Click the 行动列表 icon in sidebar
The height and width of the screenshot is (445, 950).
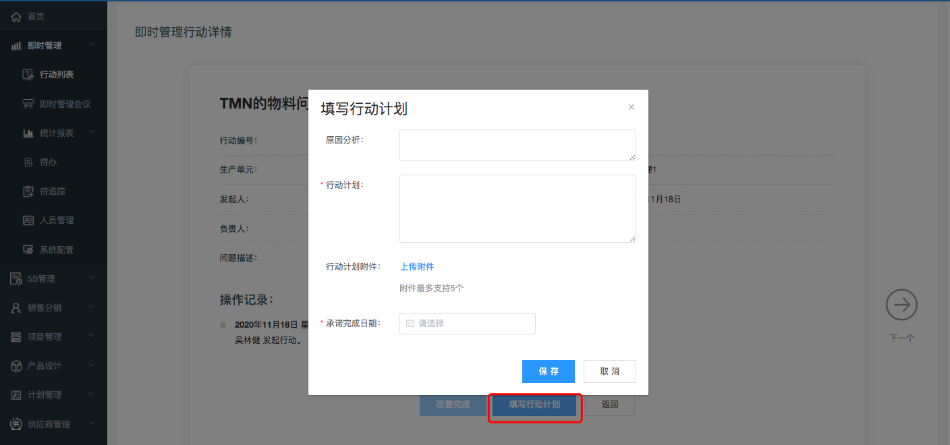28,75
